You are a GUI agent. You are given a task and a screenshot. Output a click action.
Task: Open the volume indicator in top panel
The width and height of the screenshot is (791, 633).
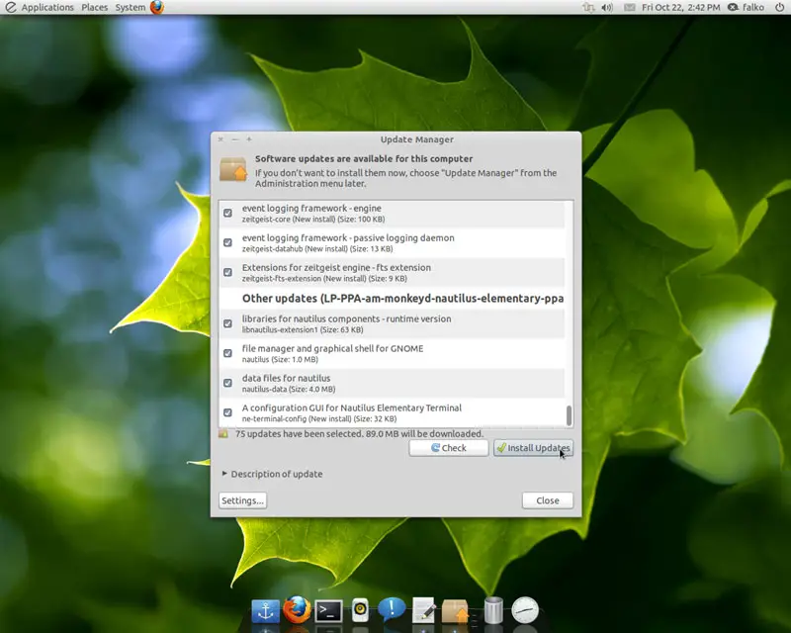click(x=607, y=8)
